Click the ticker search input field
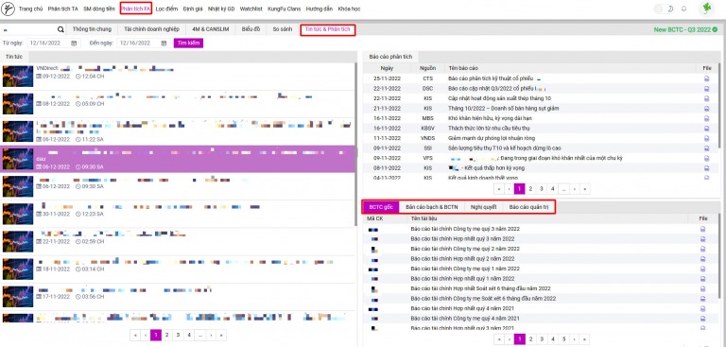Screen dimensions: 726x347 29,29
